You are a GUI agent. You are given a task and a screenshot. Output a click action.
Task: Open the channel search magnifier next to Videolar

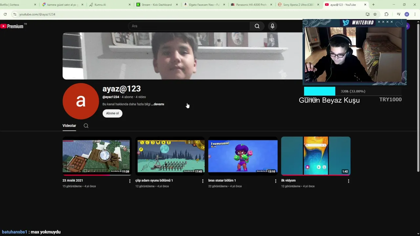86,126
